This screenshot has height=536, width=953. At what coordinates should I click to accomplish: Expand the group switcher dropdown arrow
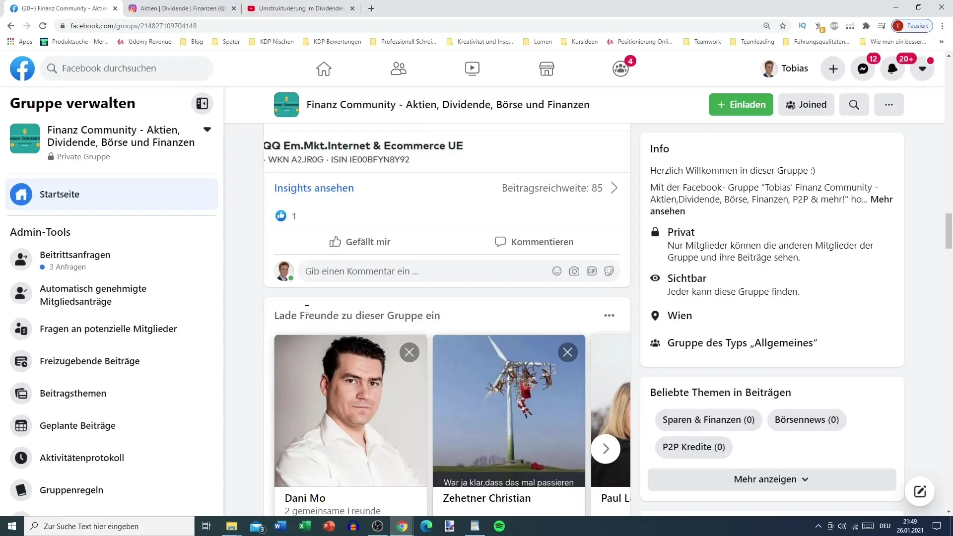(x=207, y=130)
